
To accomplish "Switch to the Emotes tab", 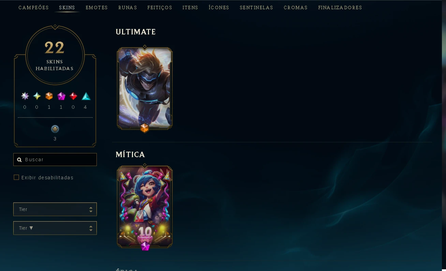I will click(97, 7).
